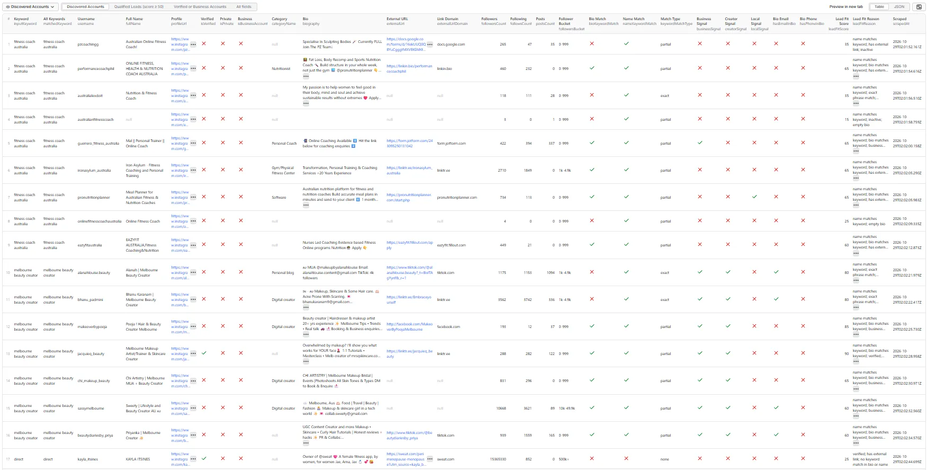
Task: Open the docs.google.com external URL for pzcoachingg
Action: click(x=406, y=45)
